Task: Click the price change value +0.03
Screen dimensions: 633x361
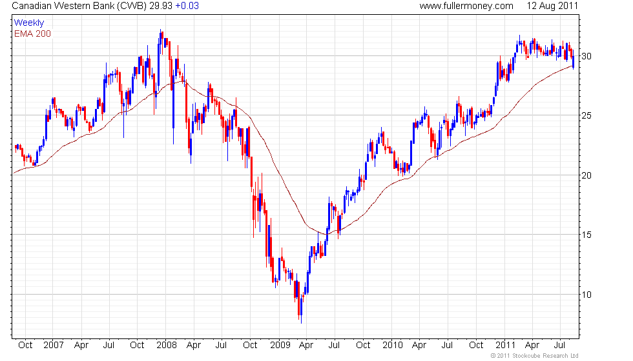Action: coord(187,6)
